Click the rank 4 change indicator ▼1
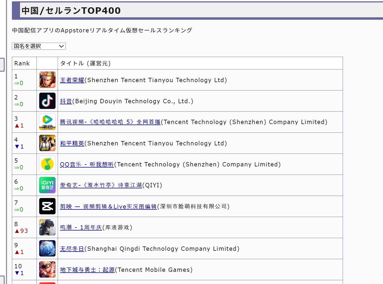 click(x=19, y=147)
